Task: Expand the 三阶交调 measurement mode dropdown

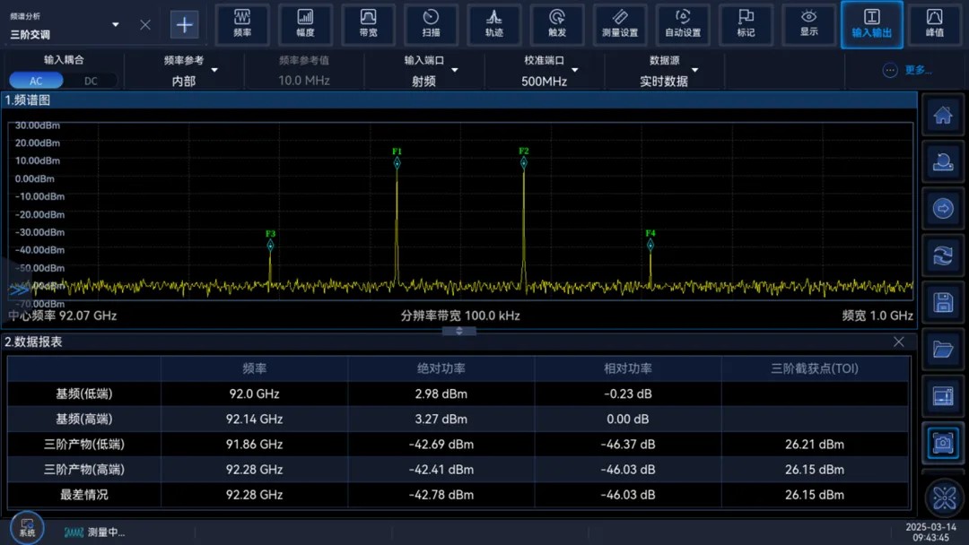Action: point(115,25)
